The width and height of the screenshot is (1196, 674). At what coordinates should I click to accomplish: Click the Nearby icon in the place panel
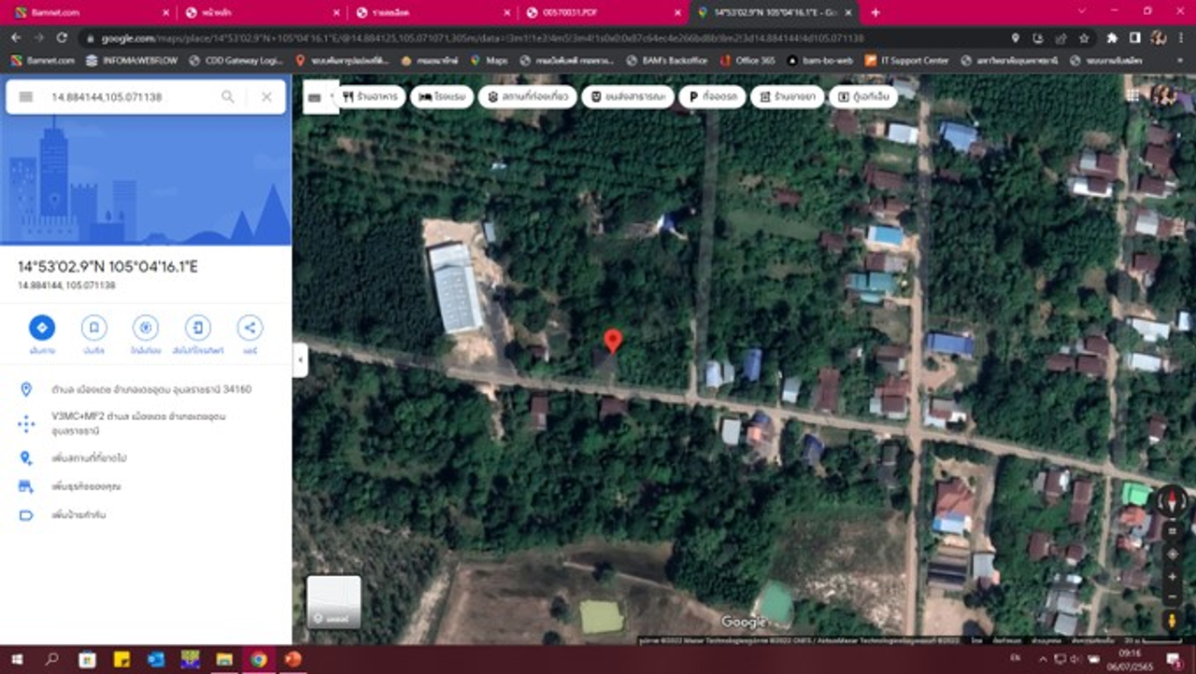145,328
